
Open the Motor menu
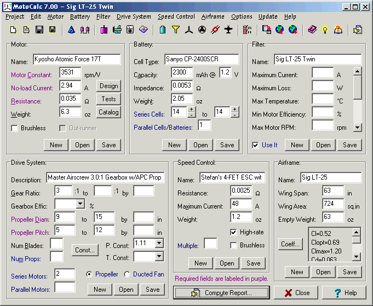pos(55,16)
